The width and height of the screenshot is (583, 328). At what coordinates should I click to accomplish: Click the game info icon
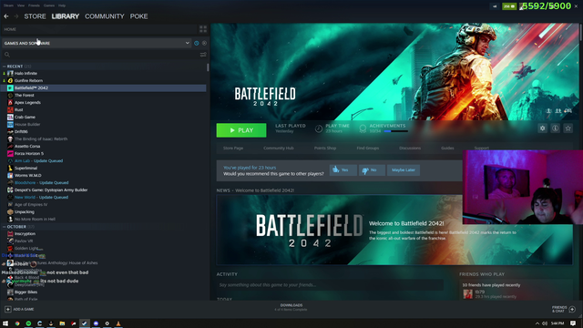tap(555, 128)
